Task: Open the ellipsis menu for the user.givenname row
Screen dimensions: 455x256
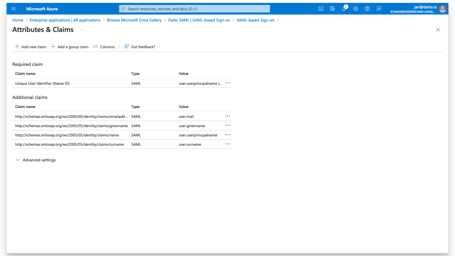Action: pyautogui.click(x=228, y=125)
